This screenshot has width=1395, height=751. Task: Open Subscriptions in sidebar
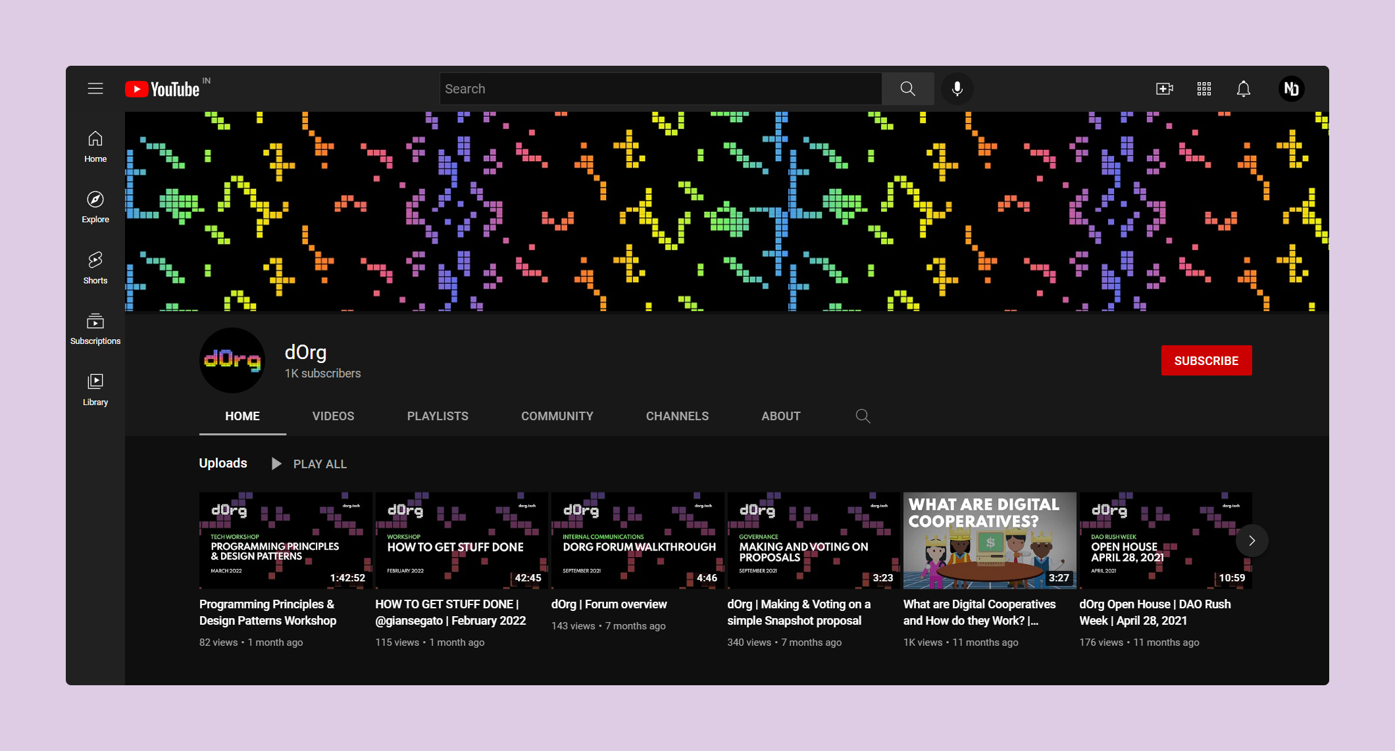click(x=95, y=329)
